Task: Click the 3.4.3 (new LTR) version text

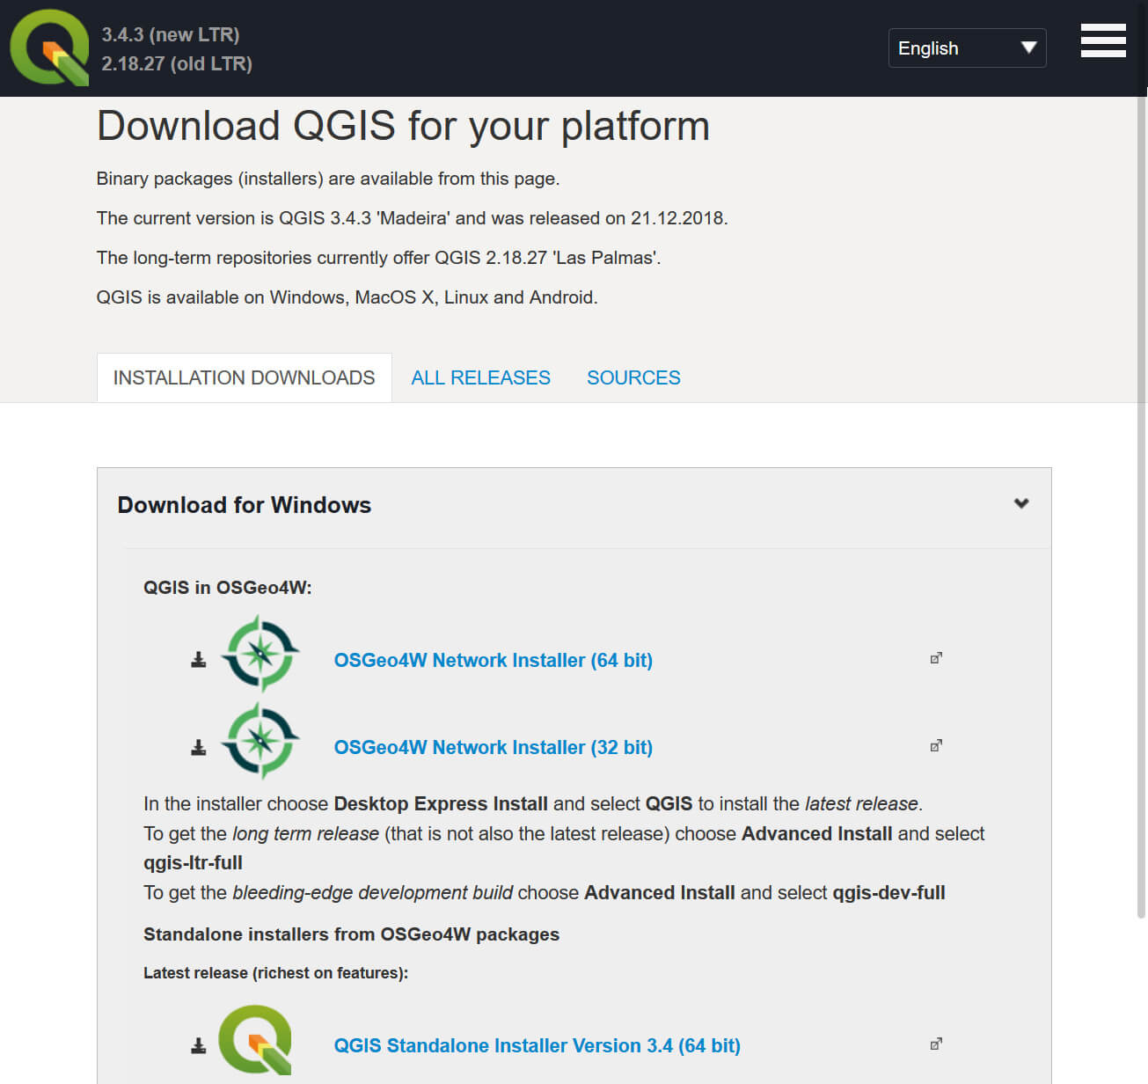Action: (x=171, y=34)
